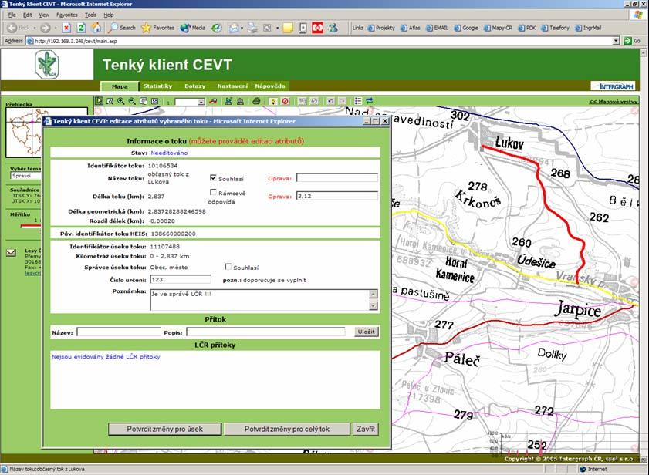
Task: Click Uložit button for Přítok
Action: tap(367, 332)
